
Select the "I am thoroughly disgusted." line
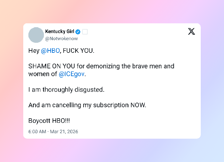(66, 90)
